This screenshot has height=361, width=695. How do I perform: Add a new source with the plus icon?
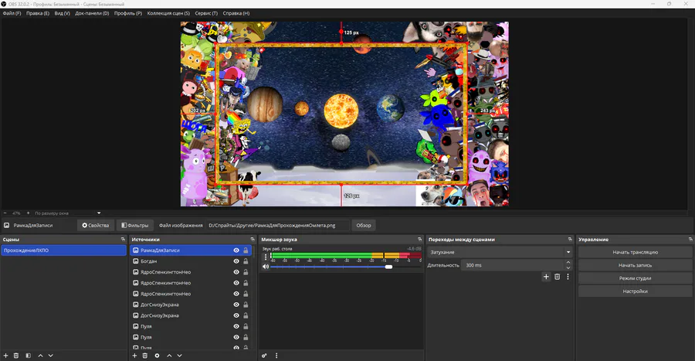134,356
